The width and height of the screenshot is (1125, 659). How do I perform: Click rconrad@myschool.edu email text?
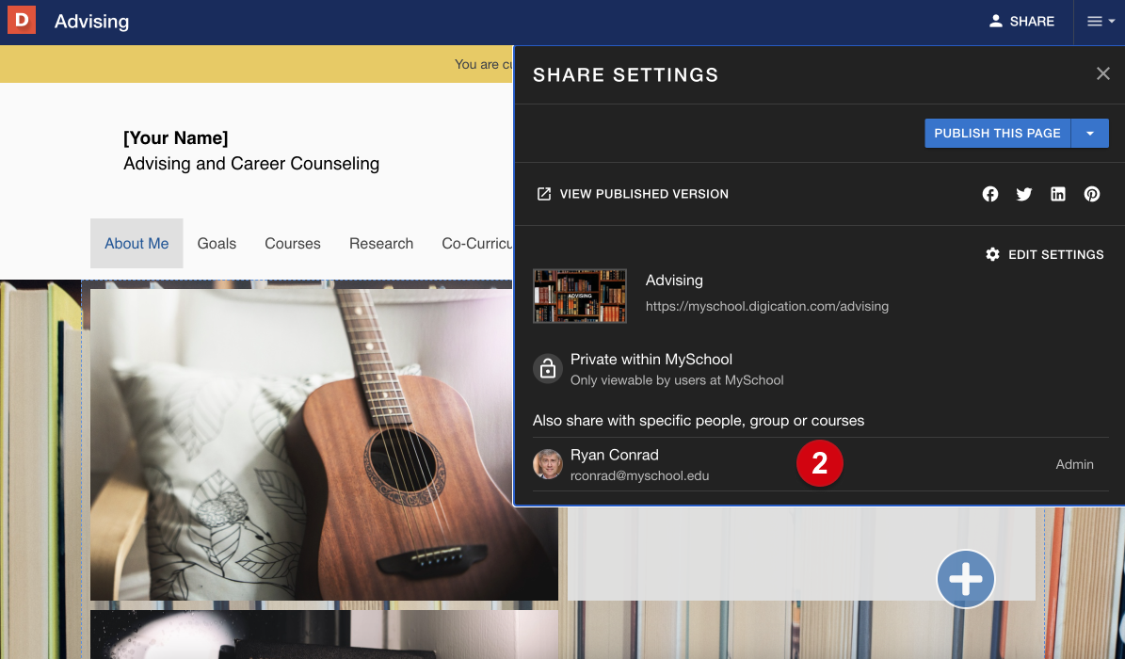click(x=639, y=476)
